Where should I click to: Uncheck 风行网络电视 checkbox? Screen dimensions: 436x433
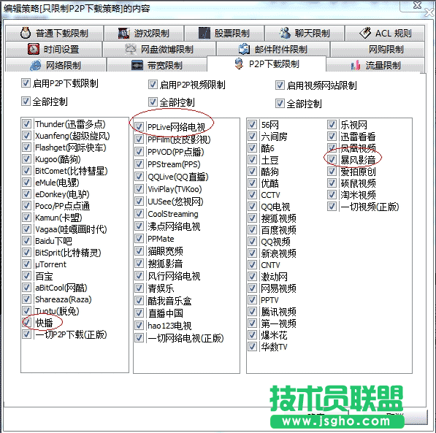(x=139, y=275)
